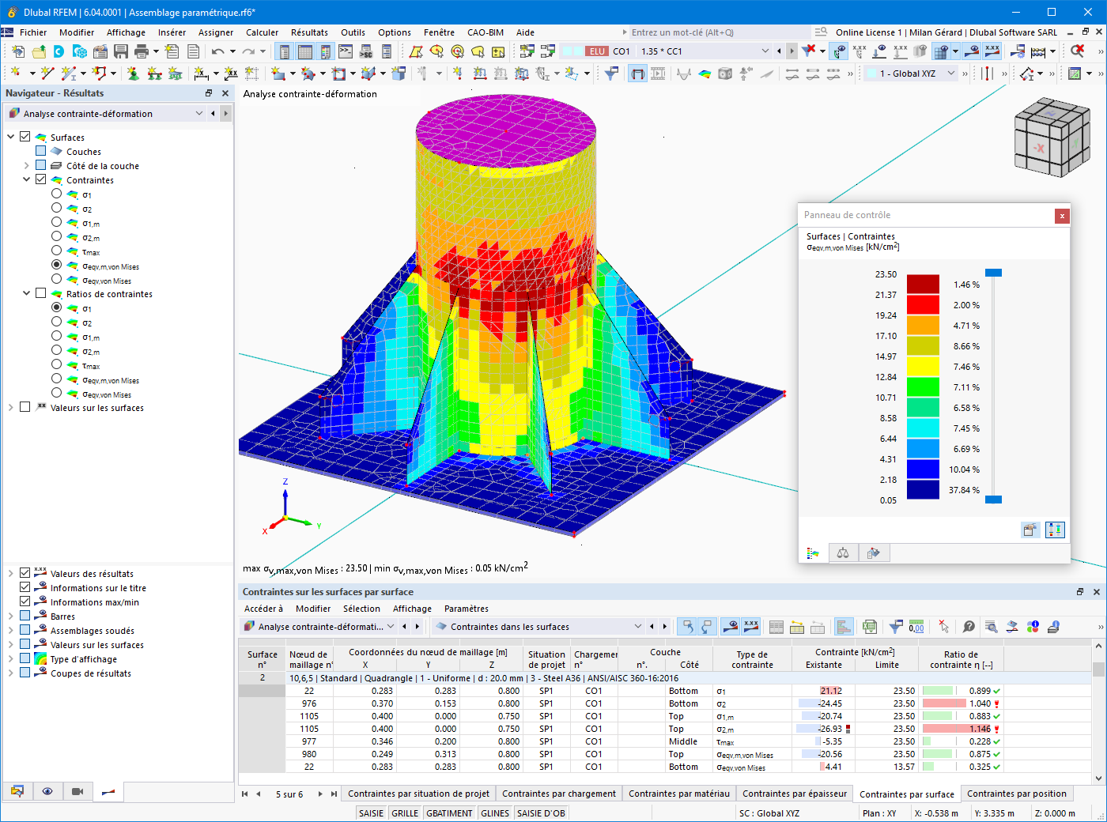Screen dimensions: 1107x822
Task: Select the σ1 radio button under Contraintes
Action: [x=56, y=194]
